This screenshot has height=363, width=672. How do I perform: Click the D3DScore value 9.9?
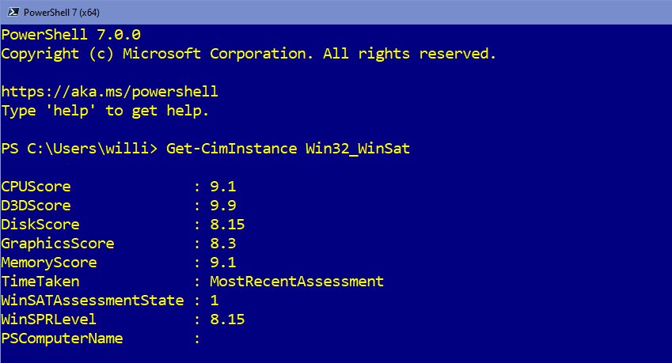223,206
